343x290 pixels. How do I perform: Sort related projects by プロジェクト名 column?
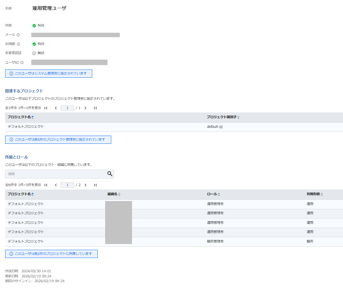point(32,117)
